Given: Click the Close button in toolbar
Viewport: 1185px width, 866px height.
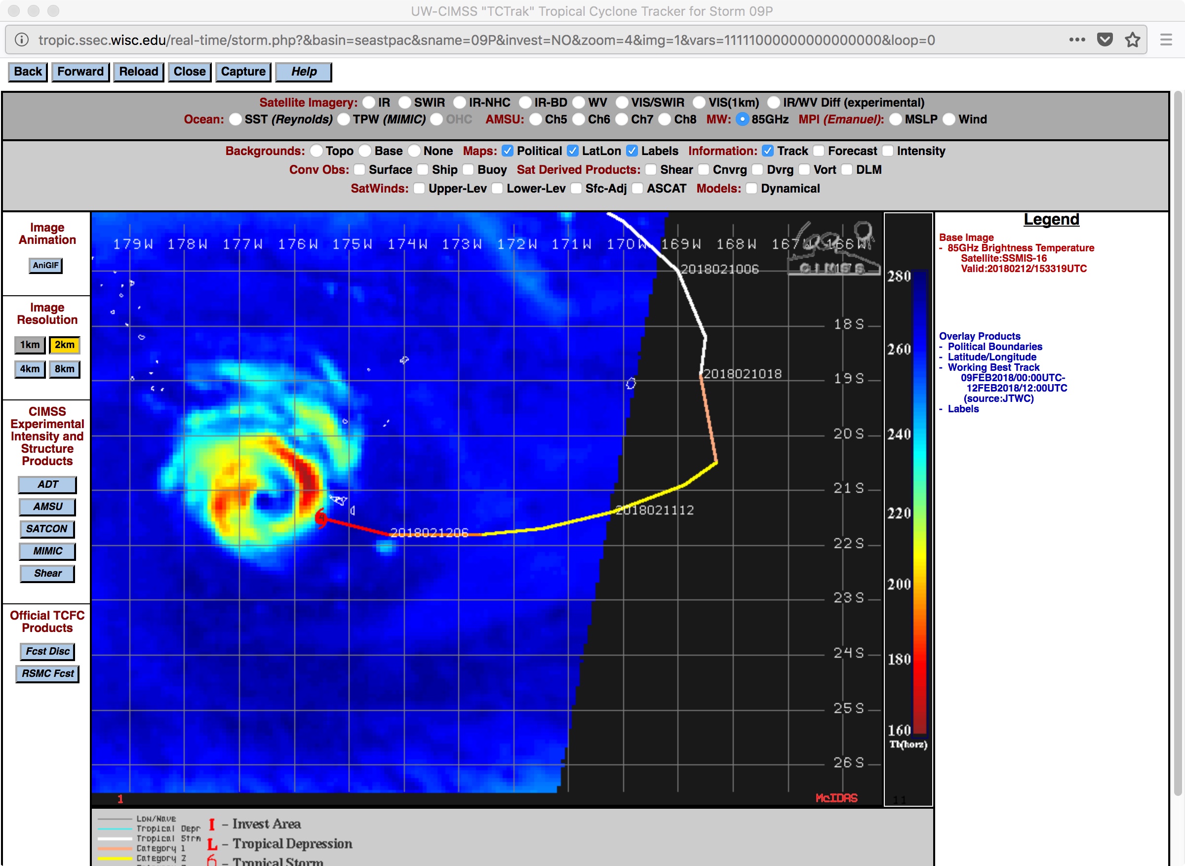Looking at the screenshot, I should point(189,72).
